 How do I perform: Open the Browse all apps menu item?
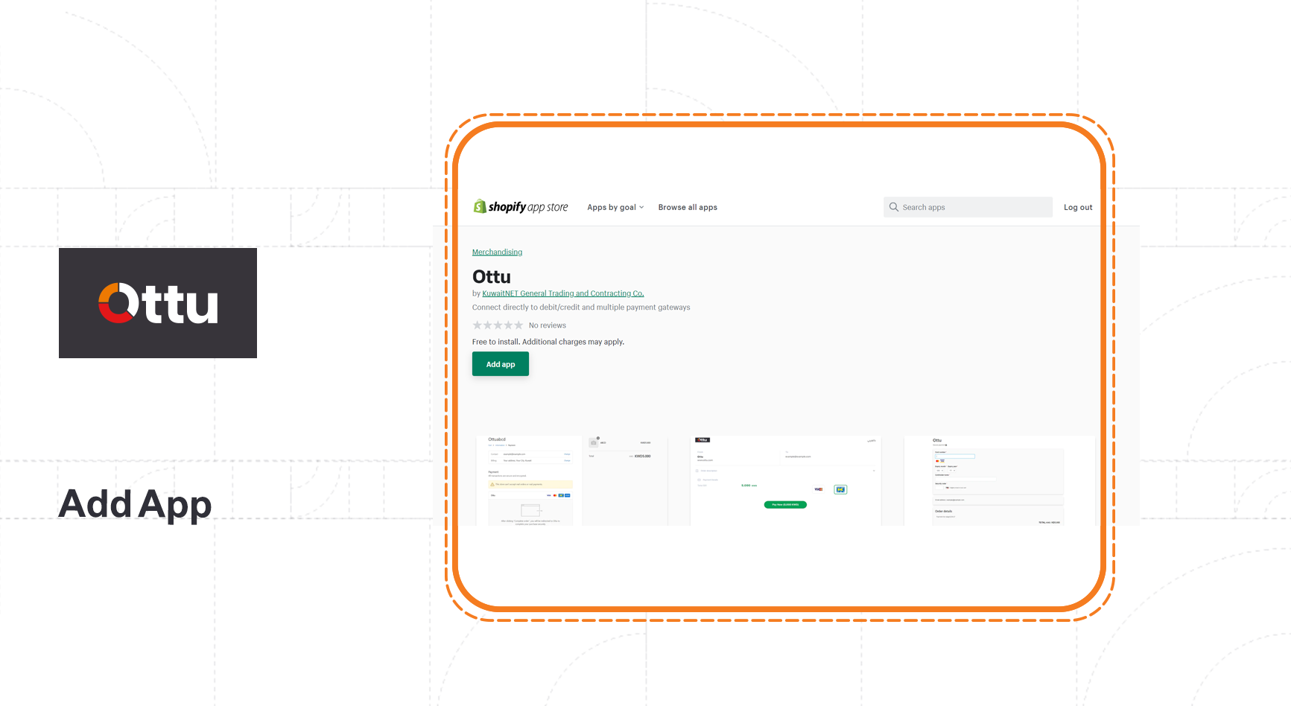point(687,208)
